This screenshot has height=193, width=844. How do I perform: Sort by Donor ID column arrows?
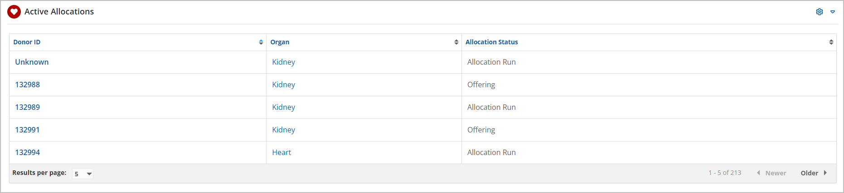click(261, 42)
